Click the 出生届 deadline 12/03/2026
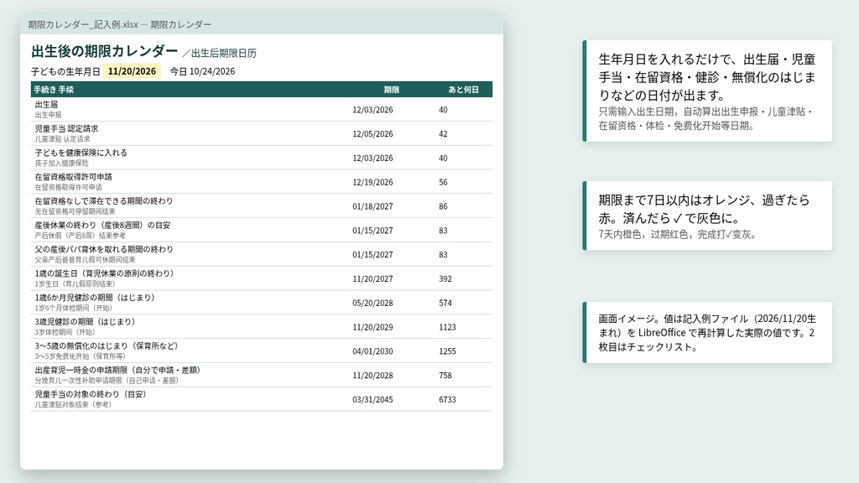 372,110
